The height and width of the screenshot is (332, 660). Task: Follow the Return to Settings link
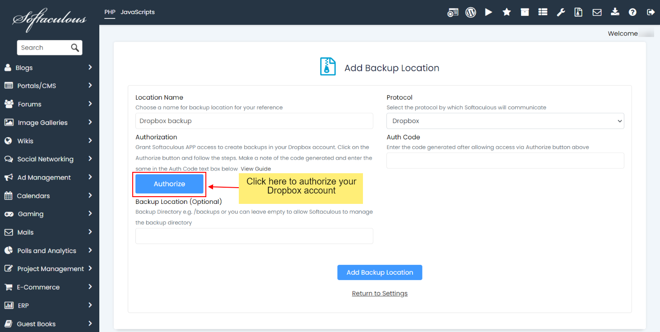click(x=380, y=294)
